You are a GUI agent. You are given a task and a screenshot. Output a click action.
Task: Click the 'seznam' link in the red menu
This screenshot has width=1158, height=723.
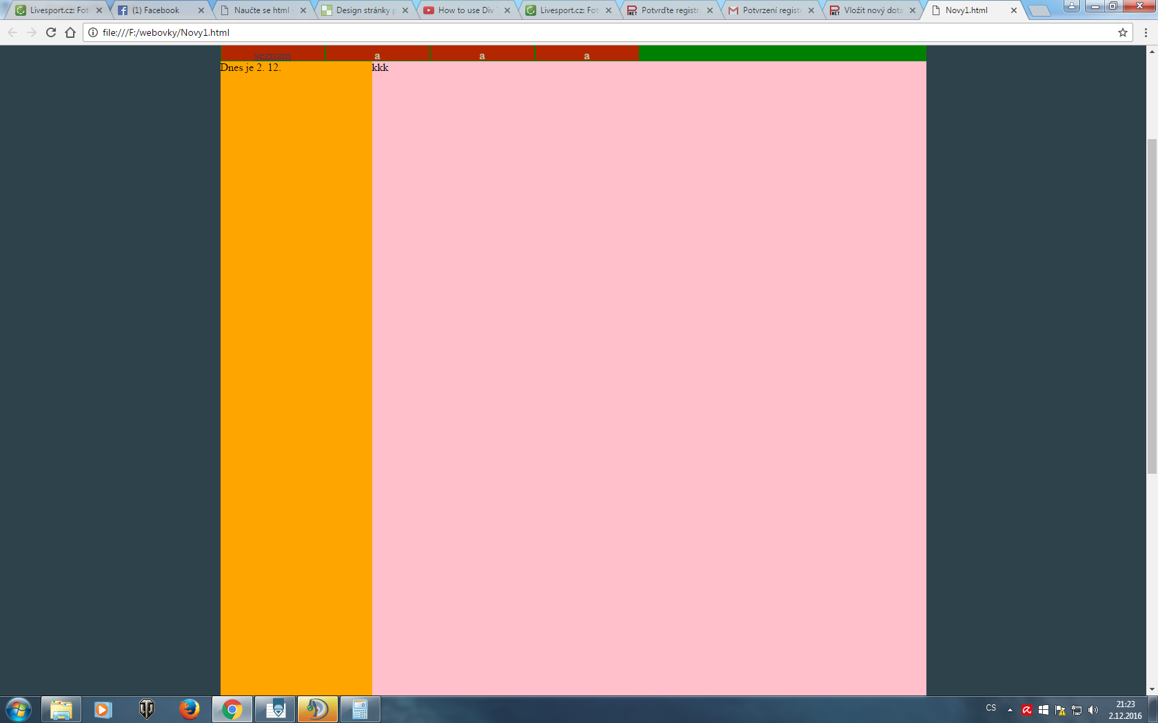(x=273, y=55)
